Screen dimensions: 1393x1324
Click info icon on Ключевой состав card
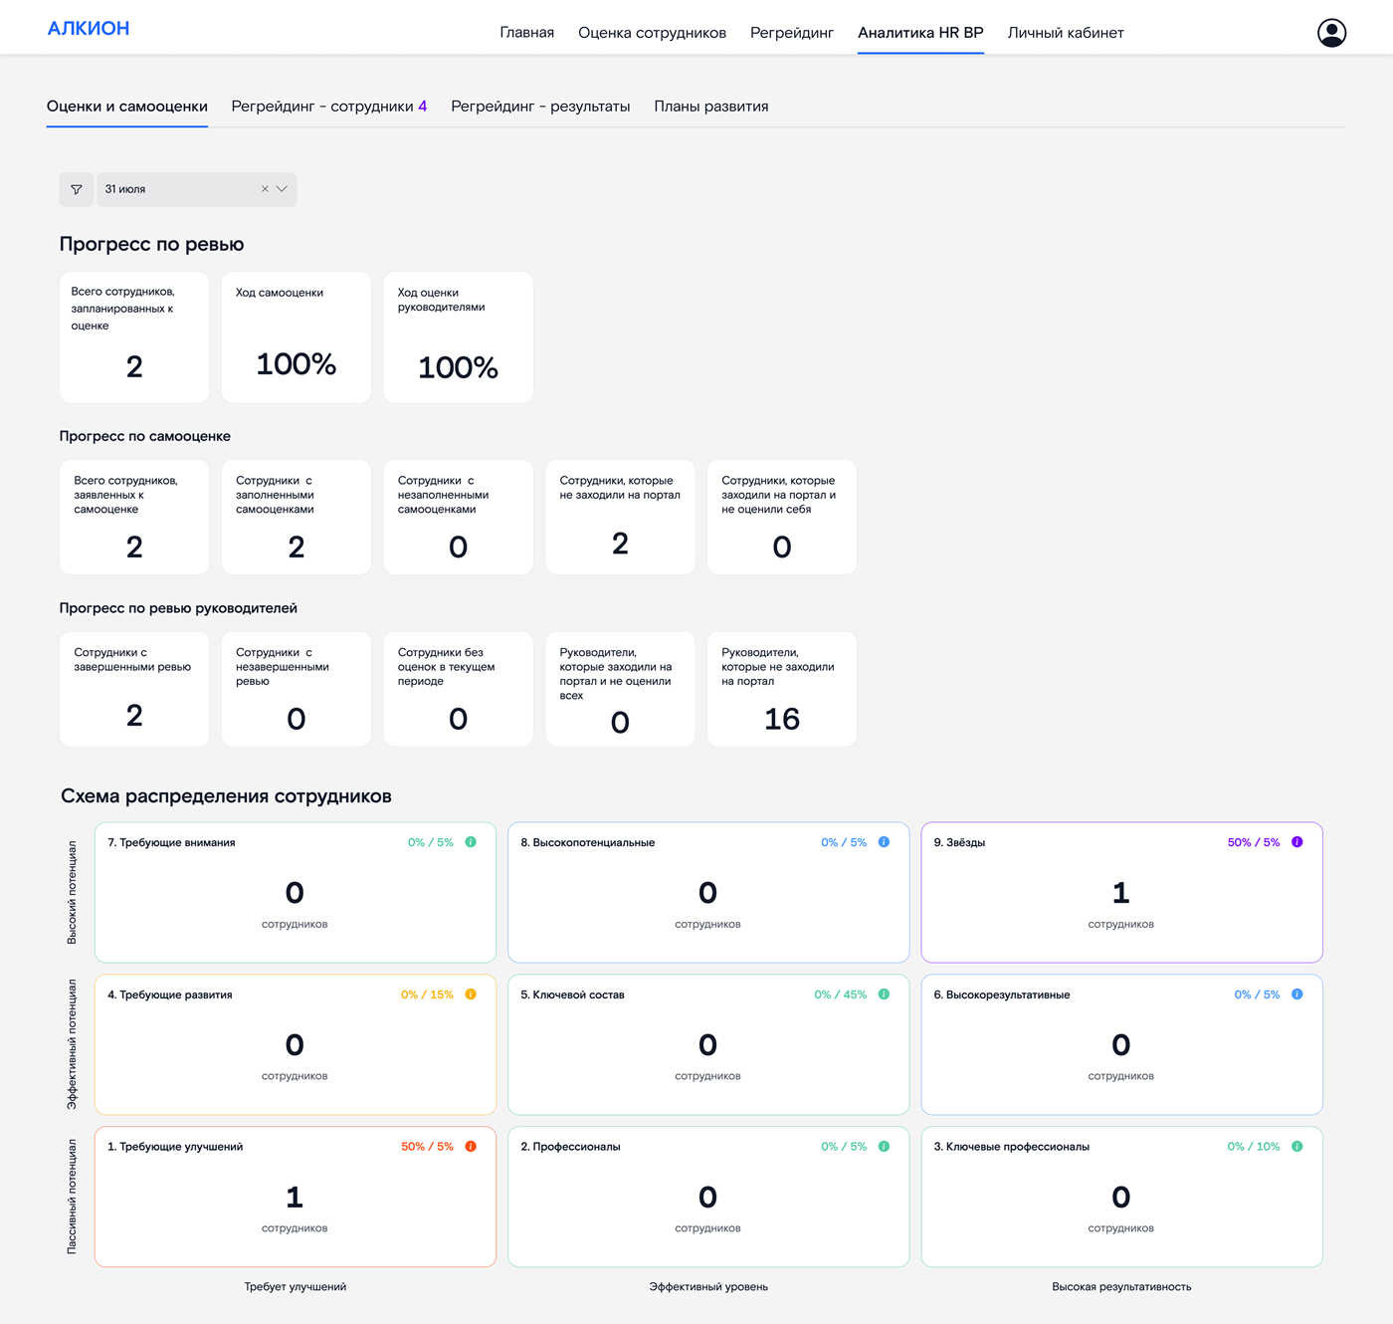(x=884, y=994)
